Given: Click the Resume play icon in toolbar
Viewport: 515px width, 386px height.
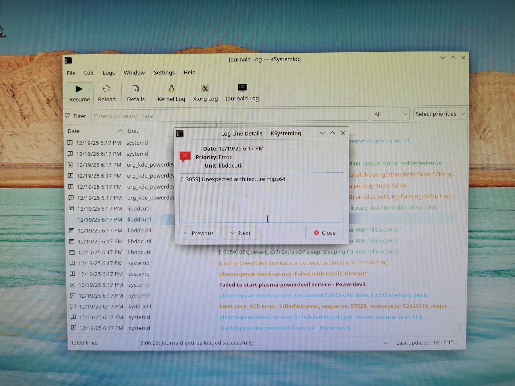Looking at the screenshot, I should (79, 89).
